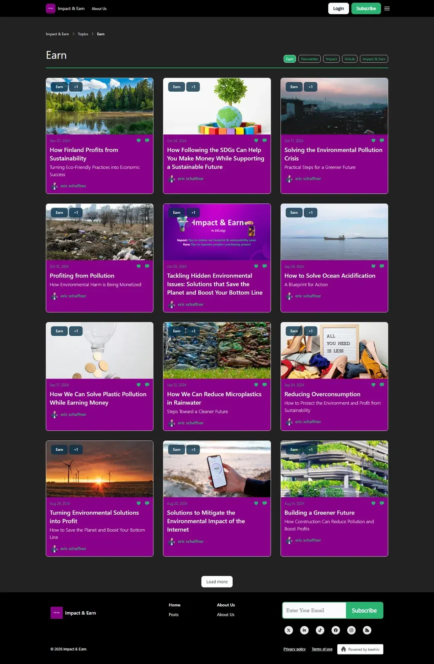
Task: Focus the Enter Your Email field
Action: tap(314, 610)
